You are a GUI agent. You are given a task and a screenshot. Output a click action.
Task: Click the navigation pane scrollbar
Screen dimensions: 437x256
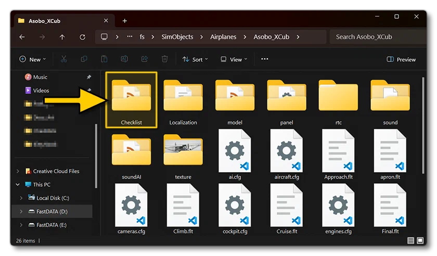96,156
